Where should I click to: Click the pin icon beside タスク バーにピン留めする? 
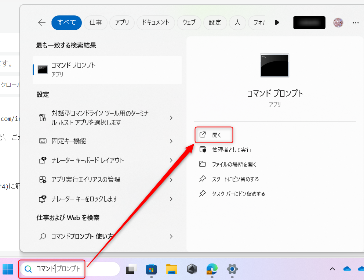click(203, 194)
